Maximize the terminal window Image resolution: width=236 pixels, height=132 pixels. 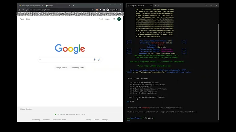click(x=211, y=5)
